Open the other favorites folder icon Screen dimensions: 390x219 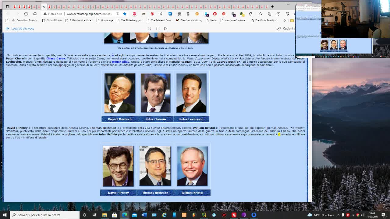(292, 20)
